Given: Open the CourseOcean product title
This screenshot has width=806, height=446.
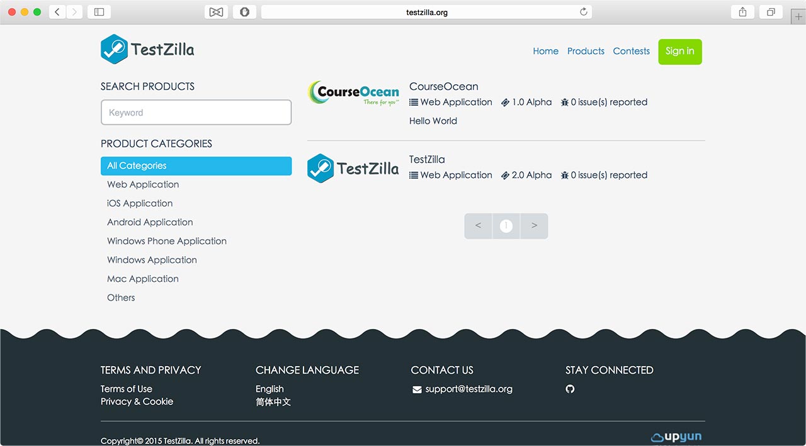Looking at the screenshot, I should pos(444,86).
